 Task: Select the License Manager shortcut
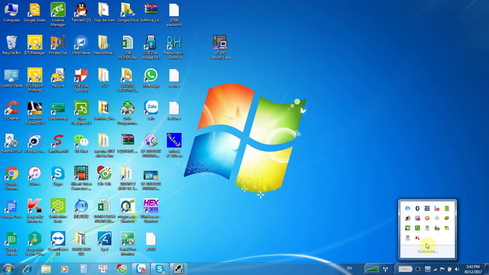point(58,15)
